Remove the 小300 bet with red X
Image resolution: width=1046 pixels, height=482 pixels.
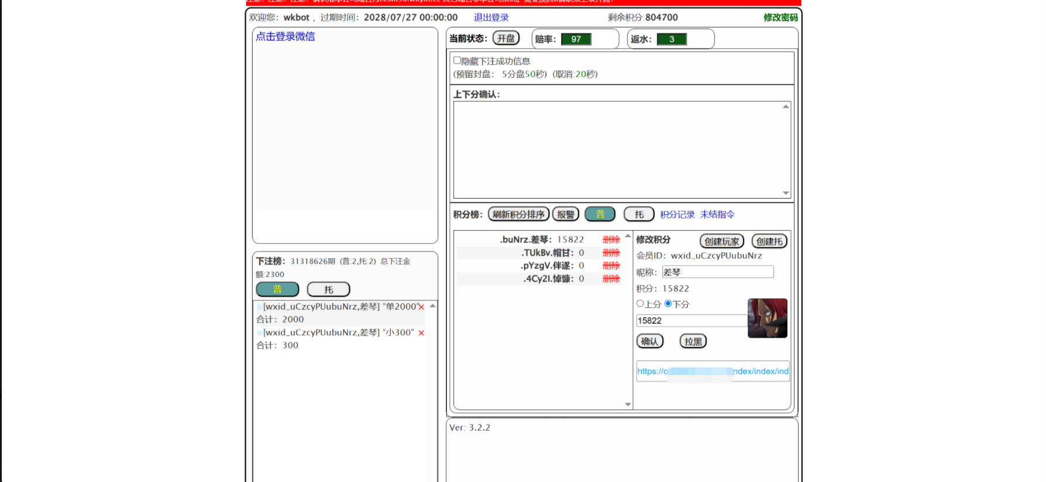[421, 333]
